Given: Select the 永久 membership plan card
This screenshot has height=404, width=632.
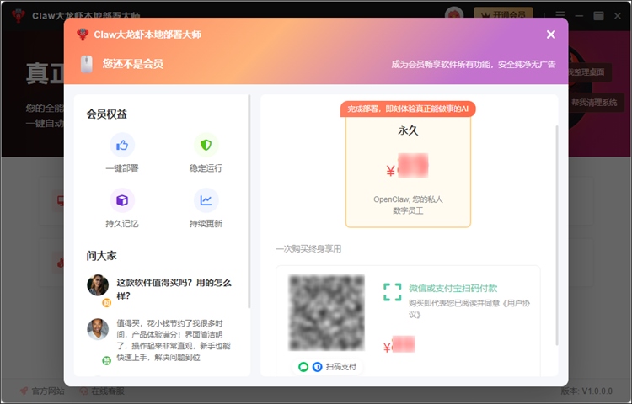Looking at the screenshot, I should pos(408,173).
